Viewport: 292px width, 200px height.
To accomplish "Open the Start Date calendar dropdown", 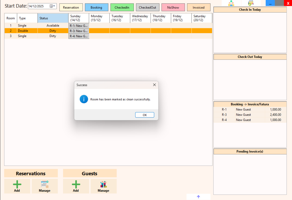I will pyautogui.click(x=52, y=6).
